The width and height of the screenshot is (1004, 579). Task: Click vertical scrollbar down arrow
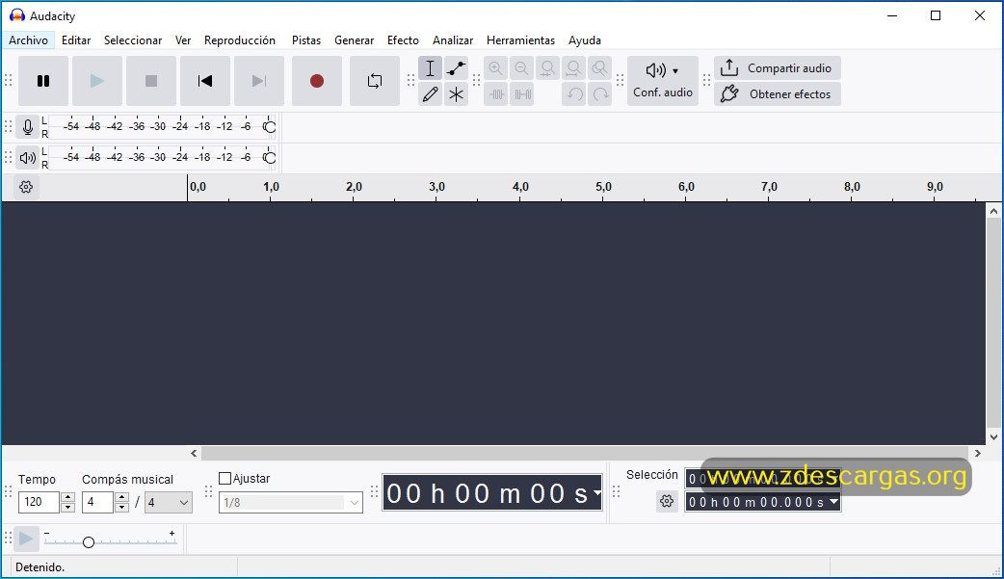[x=993, y=437]
